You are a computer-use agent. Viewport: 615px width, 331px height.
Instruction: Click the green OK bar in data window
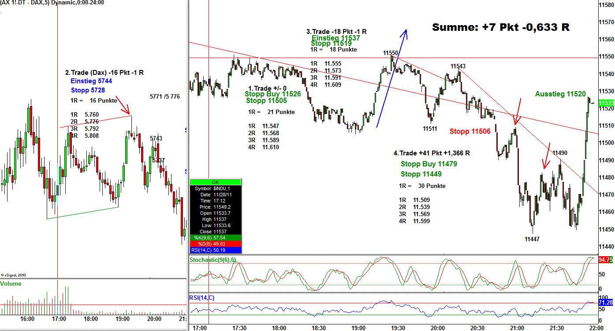pos(216,182)
